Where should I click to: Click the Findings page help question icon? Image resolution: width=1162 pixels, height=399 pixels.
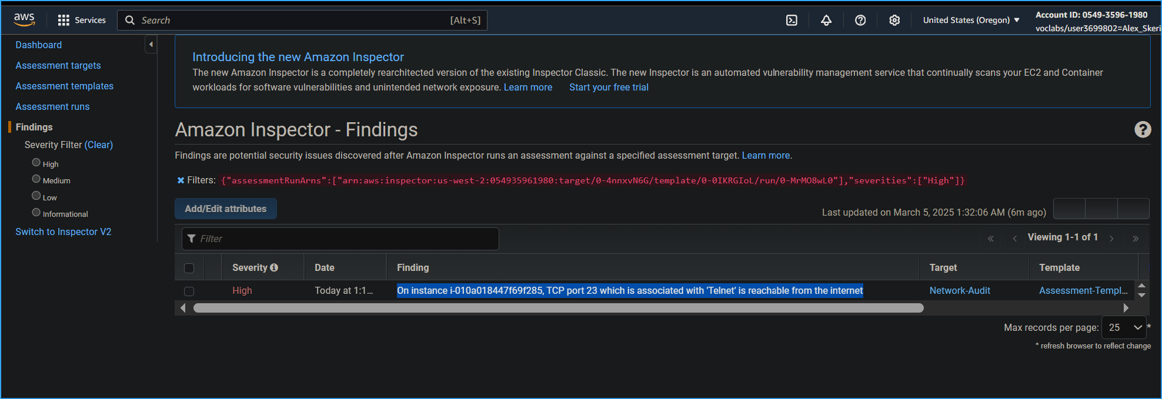[1143, 129]
